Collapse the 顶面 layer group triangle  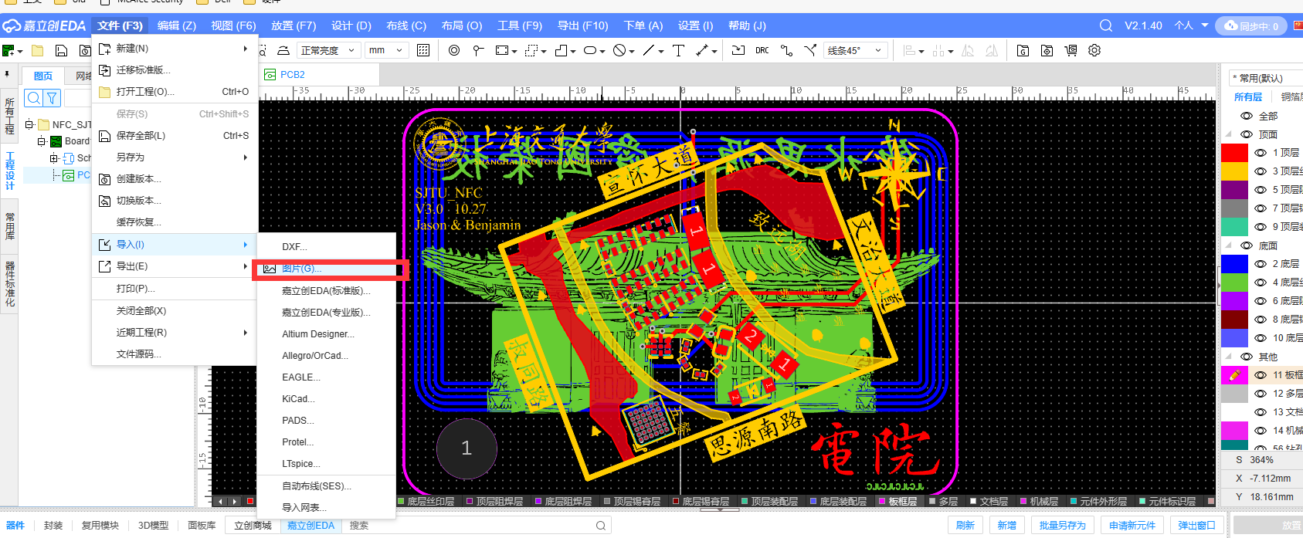(1228, 134)
